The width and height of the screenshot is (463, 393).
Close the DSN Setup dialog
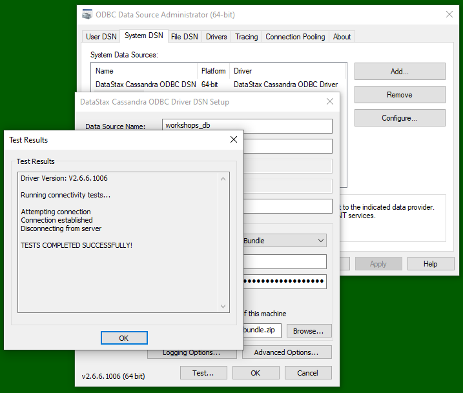pyautogui.click(x=330, y=101)
